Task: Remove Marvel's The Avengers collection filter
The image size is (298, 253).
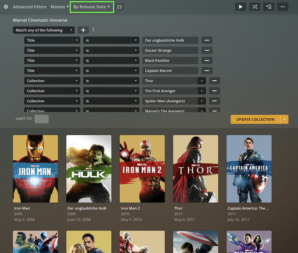Action: [214, 110]
